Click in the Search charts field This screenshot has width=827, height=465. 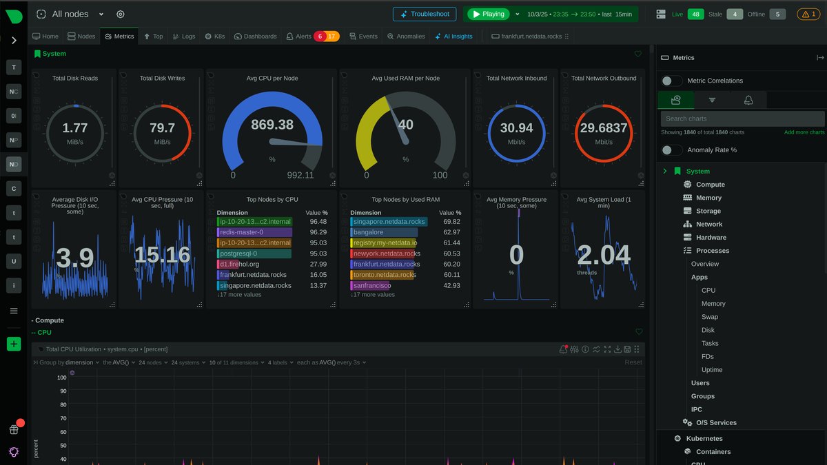pyautogui.click(x=743, y=118)
